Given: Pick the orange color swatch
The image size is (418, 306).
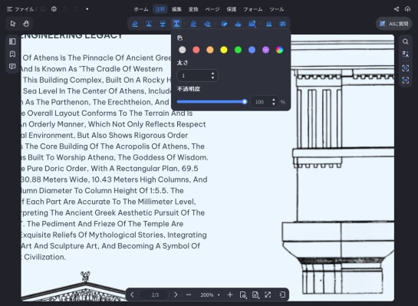Looking at the screenshot, I should pyautogui.click(x=210, y=50).
